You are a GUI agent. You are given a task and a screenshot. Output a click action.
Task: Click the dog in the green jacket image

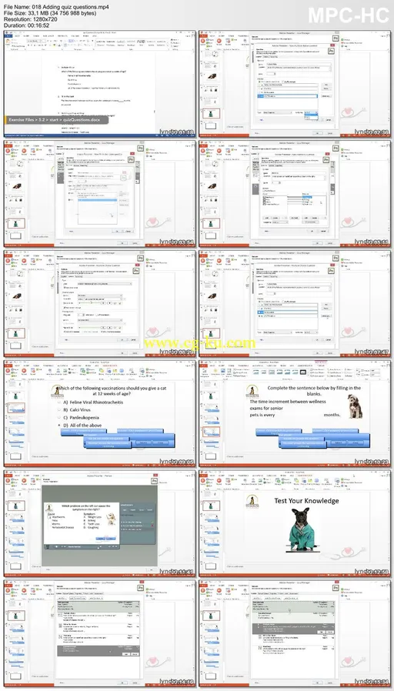pyautogui.click(x=302, y=529)
